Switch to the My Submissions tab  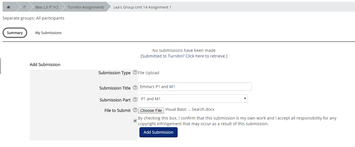coord(48,33)
